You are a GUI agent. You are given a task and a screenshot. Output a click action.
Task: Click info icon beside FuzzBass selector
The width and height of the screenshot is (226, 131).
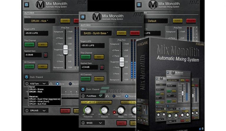[83, 96]
